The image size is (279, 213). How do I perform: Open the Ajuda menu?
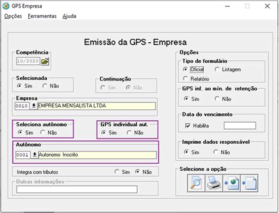pos(69,16)
